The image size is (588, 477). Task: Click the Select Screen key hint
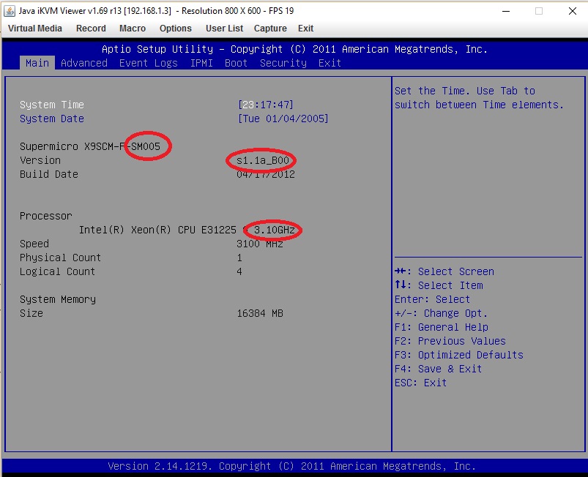(444, 271)
